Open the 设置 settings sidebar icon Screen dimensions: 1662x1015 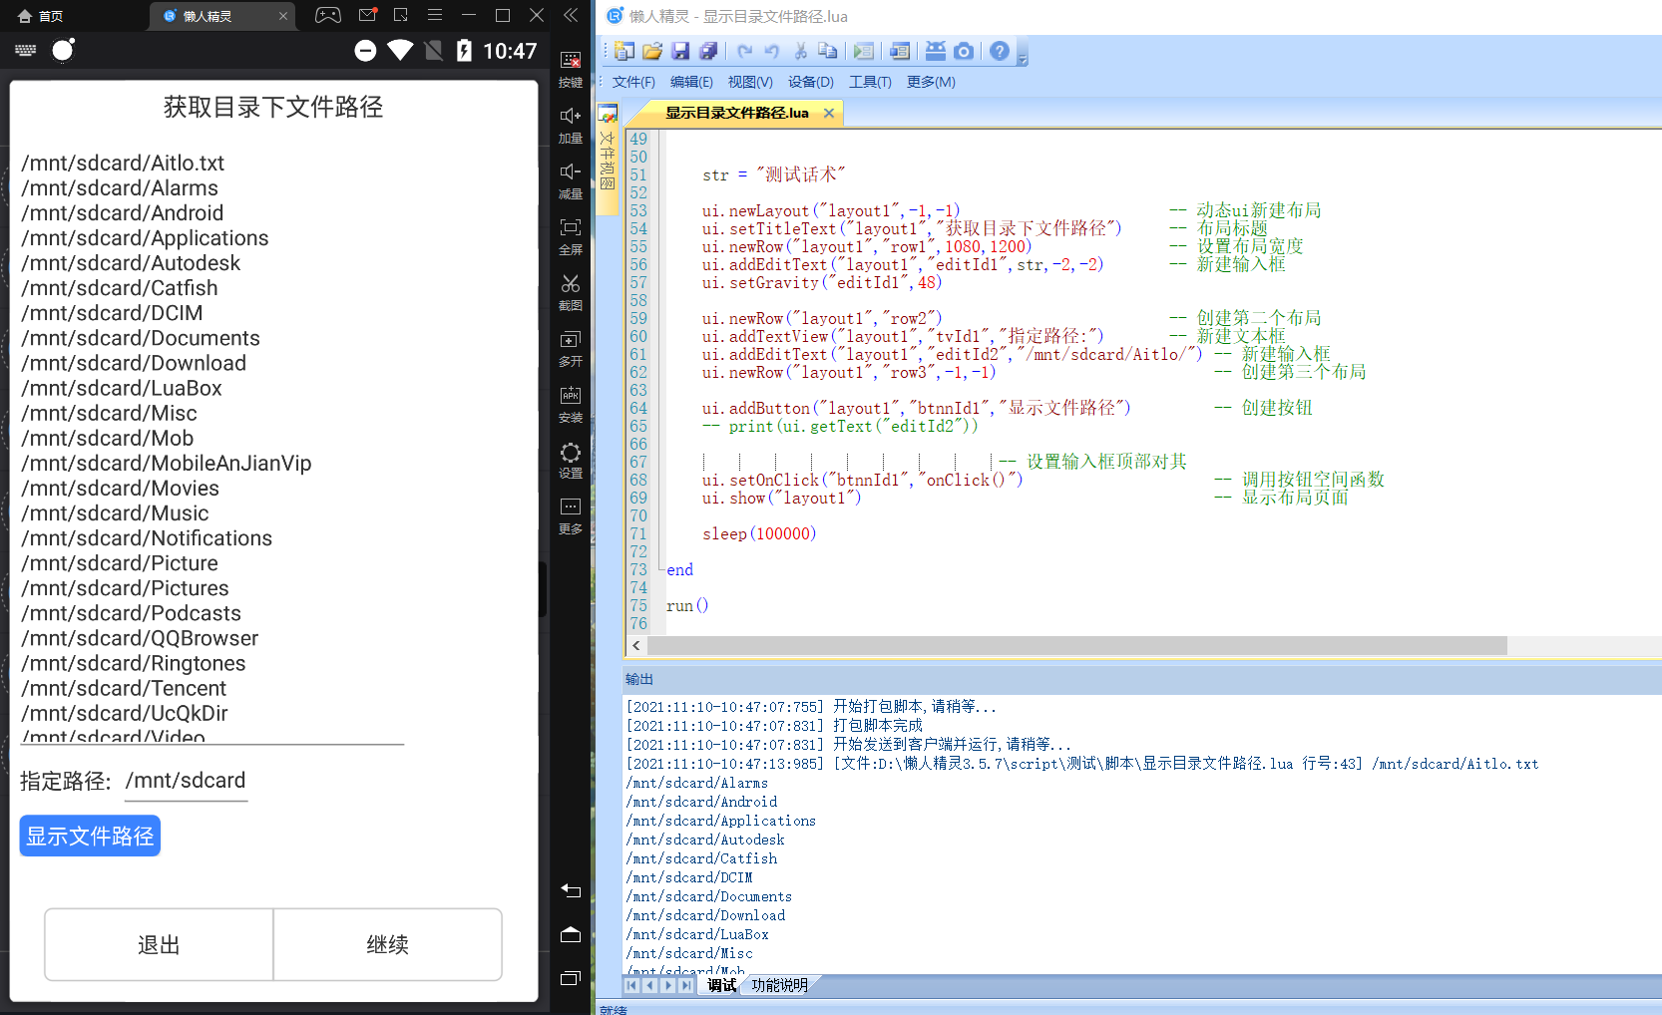tap(571, 461)
